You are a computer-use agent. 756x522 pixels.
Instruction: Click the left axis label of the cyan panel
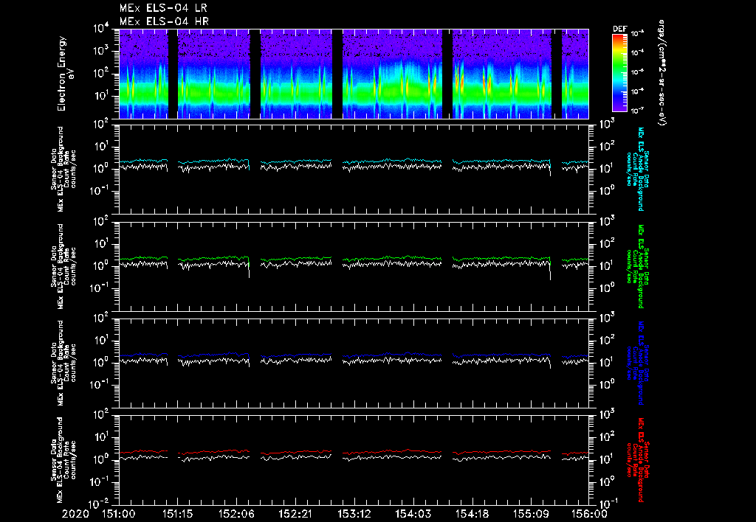pos(63,169)
